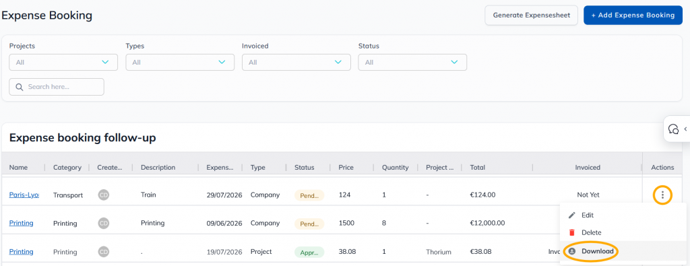Click the CD avatar in the Thorium project row
Viewport: 690px width, 266px height.
103,252
